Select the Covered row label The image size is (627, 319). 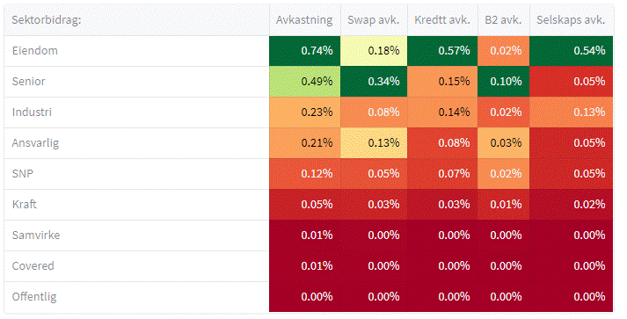click(x=137, y=266)
